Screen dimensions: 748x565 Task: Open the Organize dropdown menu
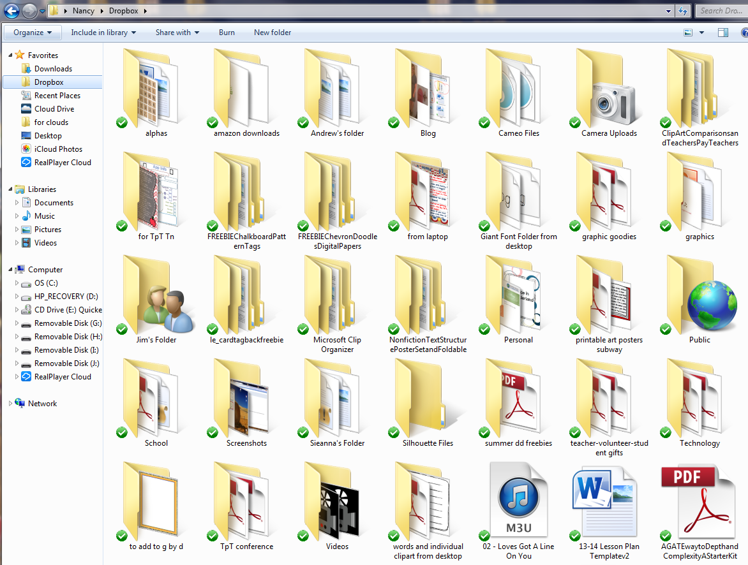click(x=33, y=33)
